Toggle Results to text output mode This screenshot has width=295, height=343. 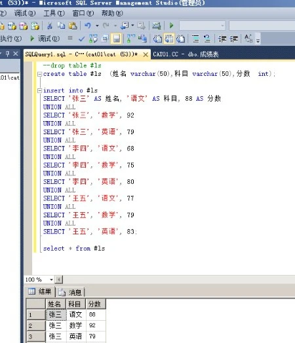coord(157,39)
